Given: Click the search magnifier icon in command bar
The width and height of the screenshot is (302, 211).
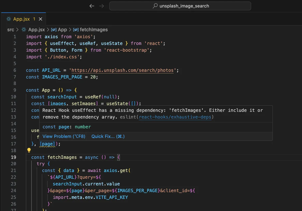Looking at the screenshot, I should 155,6.
